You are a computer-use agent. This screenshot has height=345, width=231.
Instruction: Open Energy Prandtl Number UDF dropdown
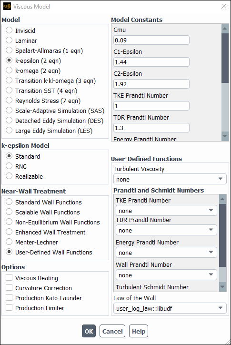coord(166,253)
